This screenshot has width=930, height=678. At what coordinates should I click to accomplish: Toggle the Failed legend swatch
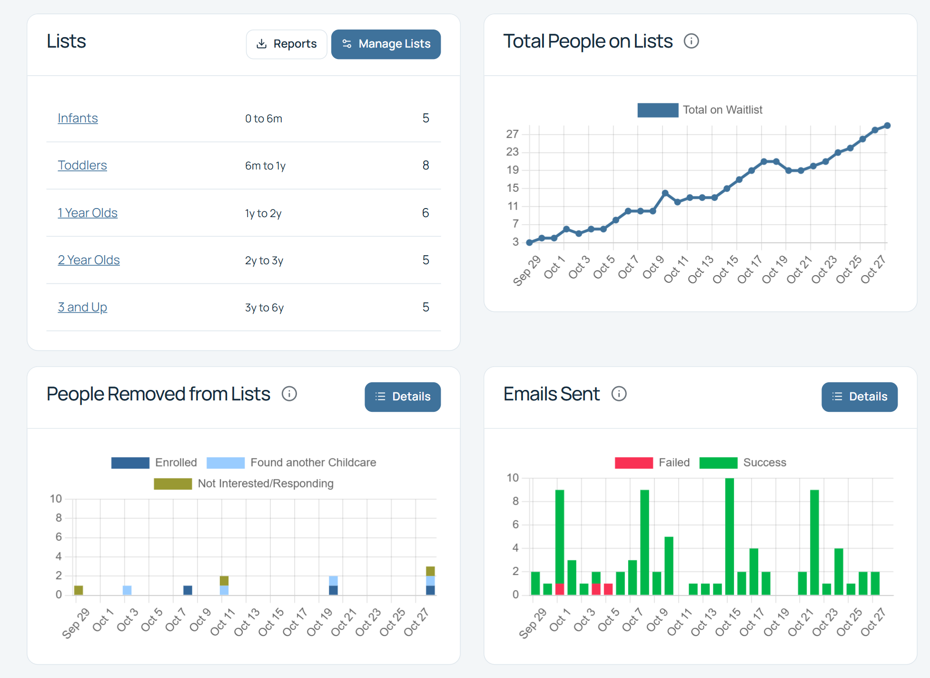[634, 463]
